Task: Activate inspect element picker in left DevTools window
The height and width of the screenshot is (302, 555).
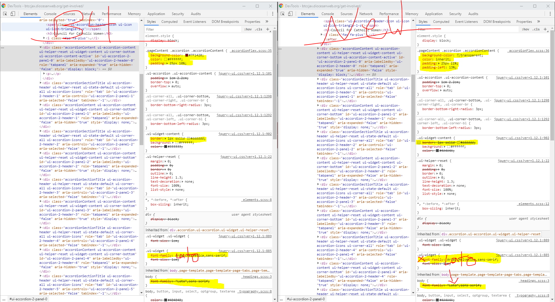Action: click(5, 14)
